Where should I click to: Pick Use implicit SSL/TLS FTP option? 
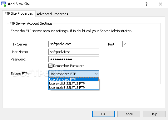pos(74,88)
